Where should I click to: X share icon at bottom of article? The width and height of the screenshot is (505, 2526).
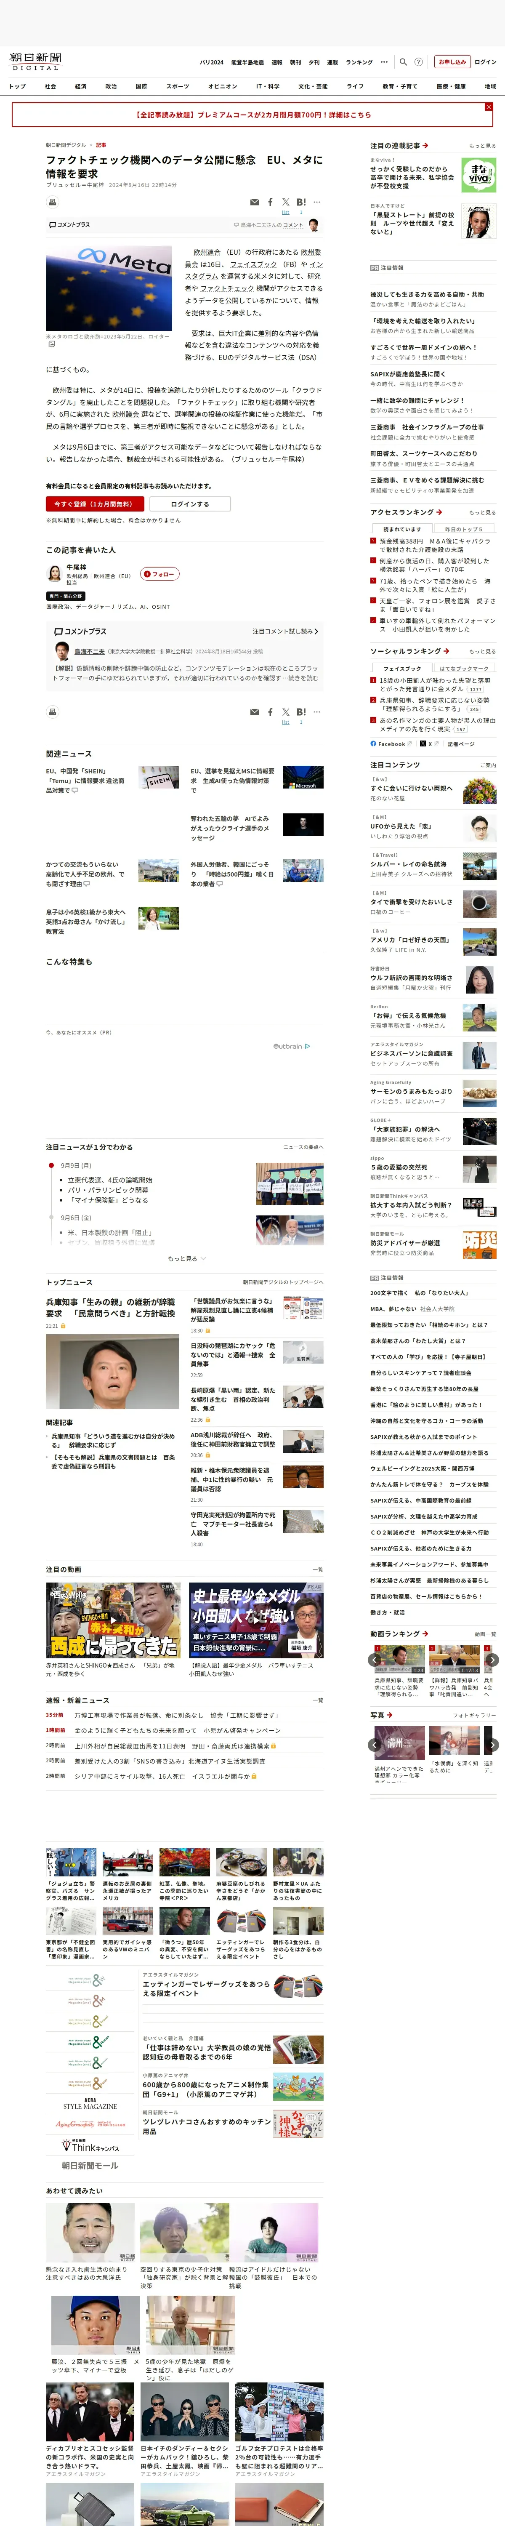point(285,712)
